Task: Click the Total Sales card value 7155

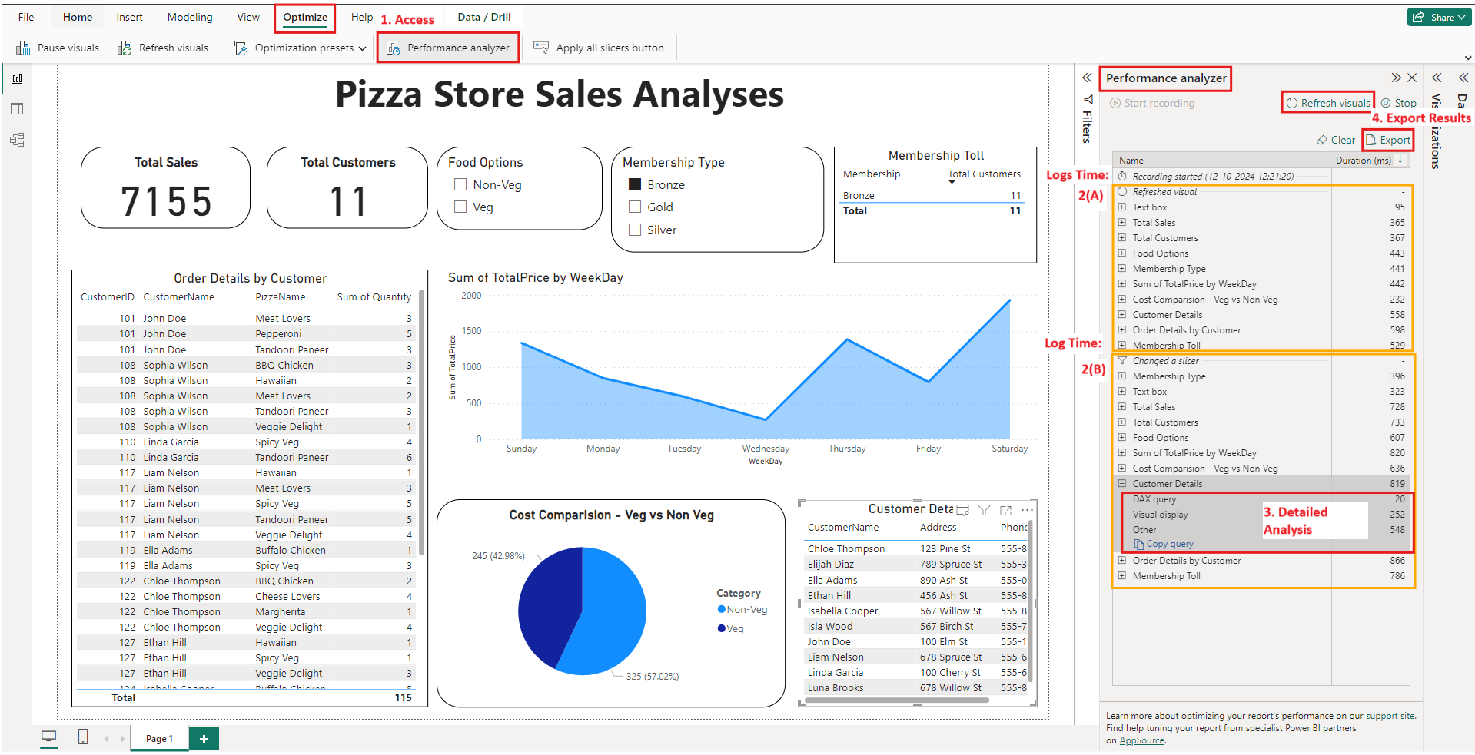Action: coord(166,201)
